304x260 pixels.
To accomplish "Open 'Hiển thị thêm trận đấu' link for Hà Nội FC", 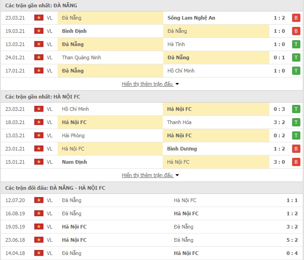I will pyautogui.click(x=147, y=175).
